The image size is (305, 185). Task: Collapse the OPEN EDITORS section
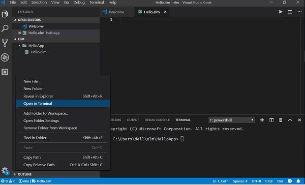(15, 20)
